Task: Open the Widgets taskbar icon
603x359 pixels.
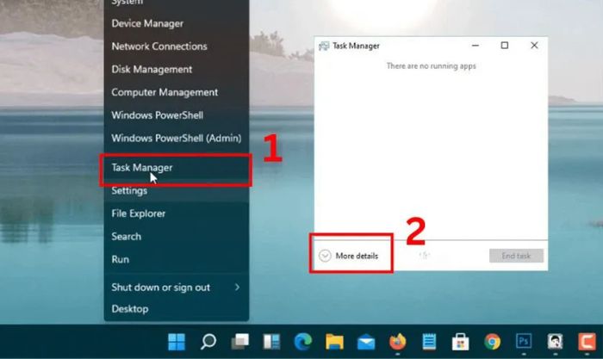Action: 271,342
